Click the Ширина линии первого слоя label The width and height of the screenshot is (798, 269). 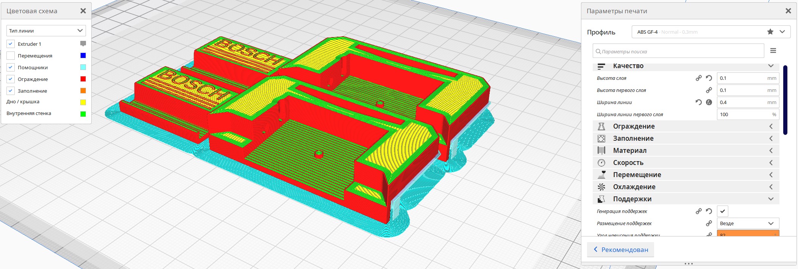pos(630,114)
